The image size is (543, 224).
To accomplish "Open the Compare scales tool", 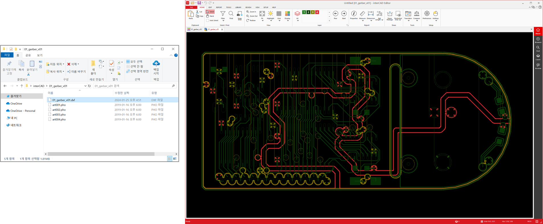I will point(417,15).
